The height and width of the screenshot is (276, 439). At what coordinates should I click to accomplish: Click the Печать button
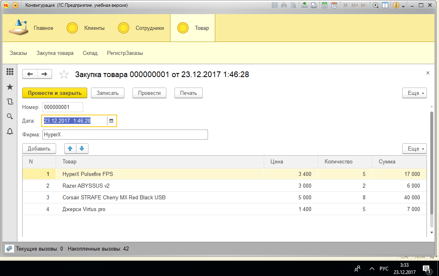coord(189,93)
